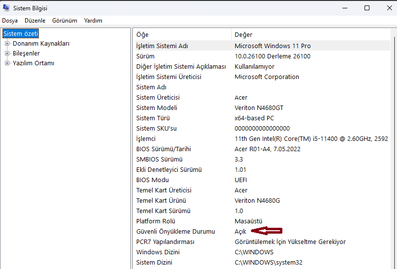Viewport: 397px width, 269px height.
Task: Expand the Yazılım Ortamı node
Action: 7,63
